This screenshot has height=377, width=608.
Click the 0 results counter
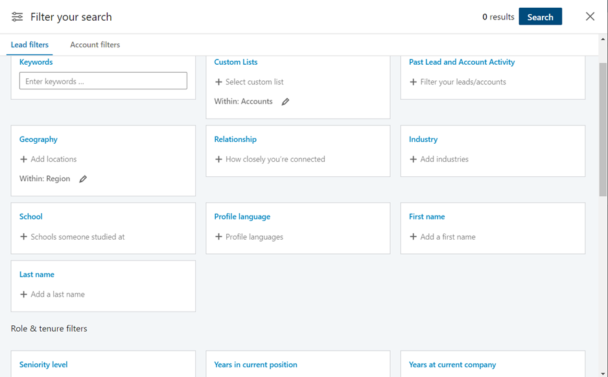498,17
